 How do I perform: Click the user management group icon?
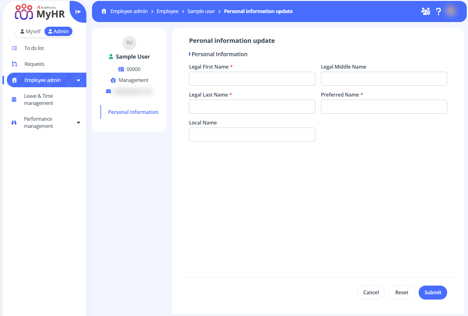coord(425,11)
